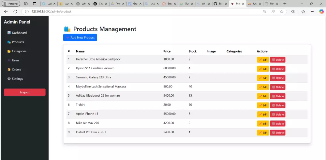Click the Orders box icon in sidebar

click(x=9, y=70)
